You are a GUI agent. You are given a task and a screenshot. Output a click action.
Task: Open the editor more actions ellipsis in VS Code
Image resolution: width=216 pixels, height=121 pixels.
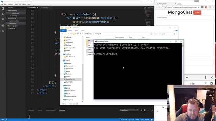[x=152, y=8]
